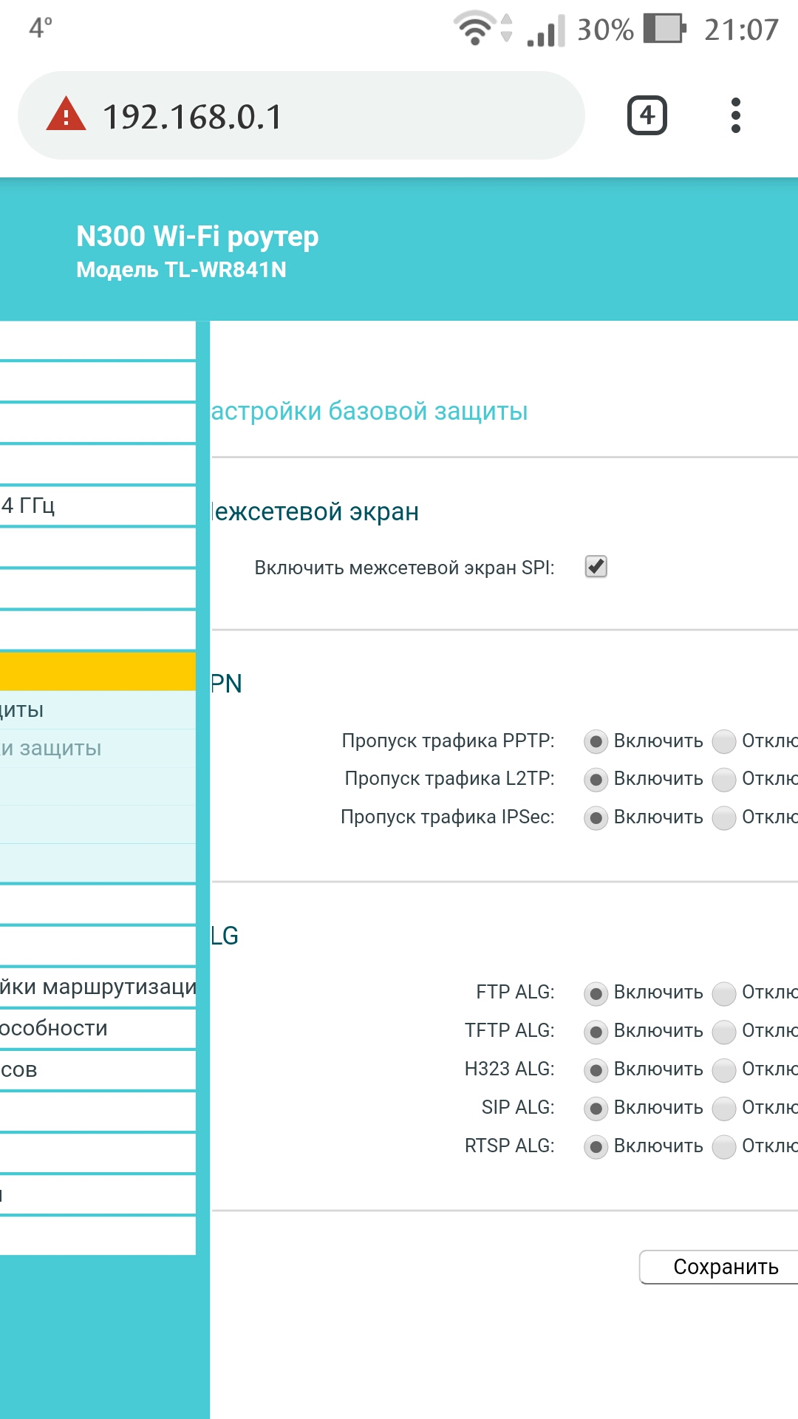Disable RTSP ALG radio option
The width and height of the screenshot is (798, 1419).
point(724,1146)
